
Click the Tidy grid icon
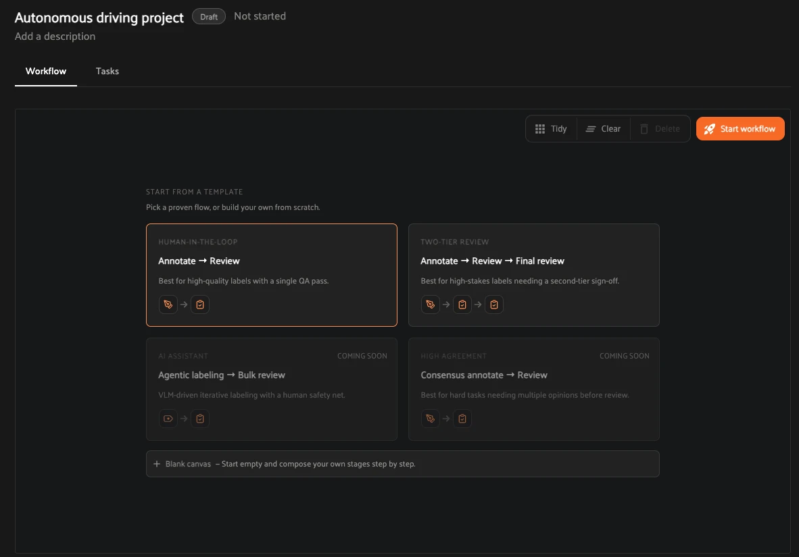point(540,129)
